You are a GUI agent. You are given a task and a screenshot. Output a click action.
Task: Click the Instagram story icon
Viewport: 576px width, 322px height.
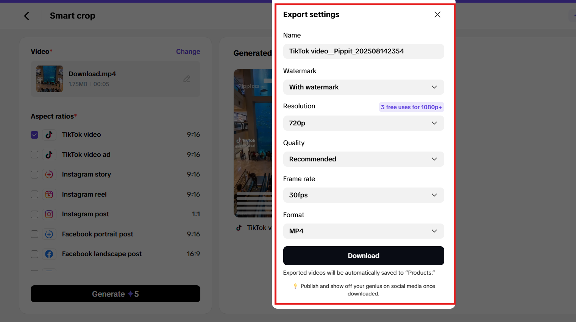pos(49,174)
